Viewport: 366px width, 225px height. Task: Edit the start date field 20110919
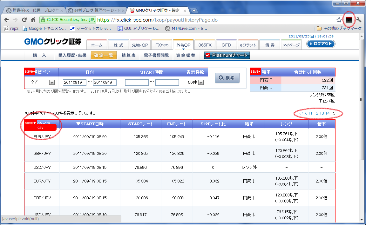[74, 82]
